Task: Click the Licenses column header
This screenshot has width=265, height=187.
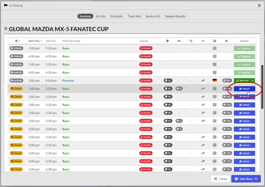Action: (x=144, y=41)
